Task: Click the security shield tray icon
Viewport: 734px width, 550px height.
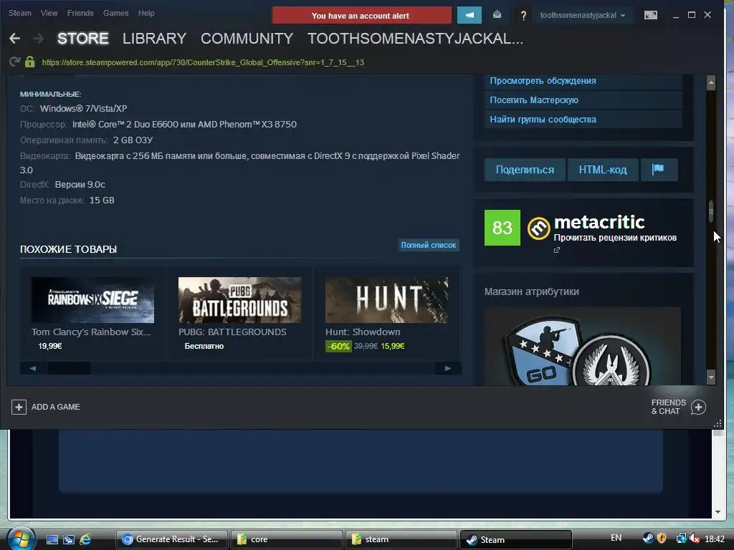Action: [662, 539]
